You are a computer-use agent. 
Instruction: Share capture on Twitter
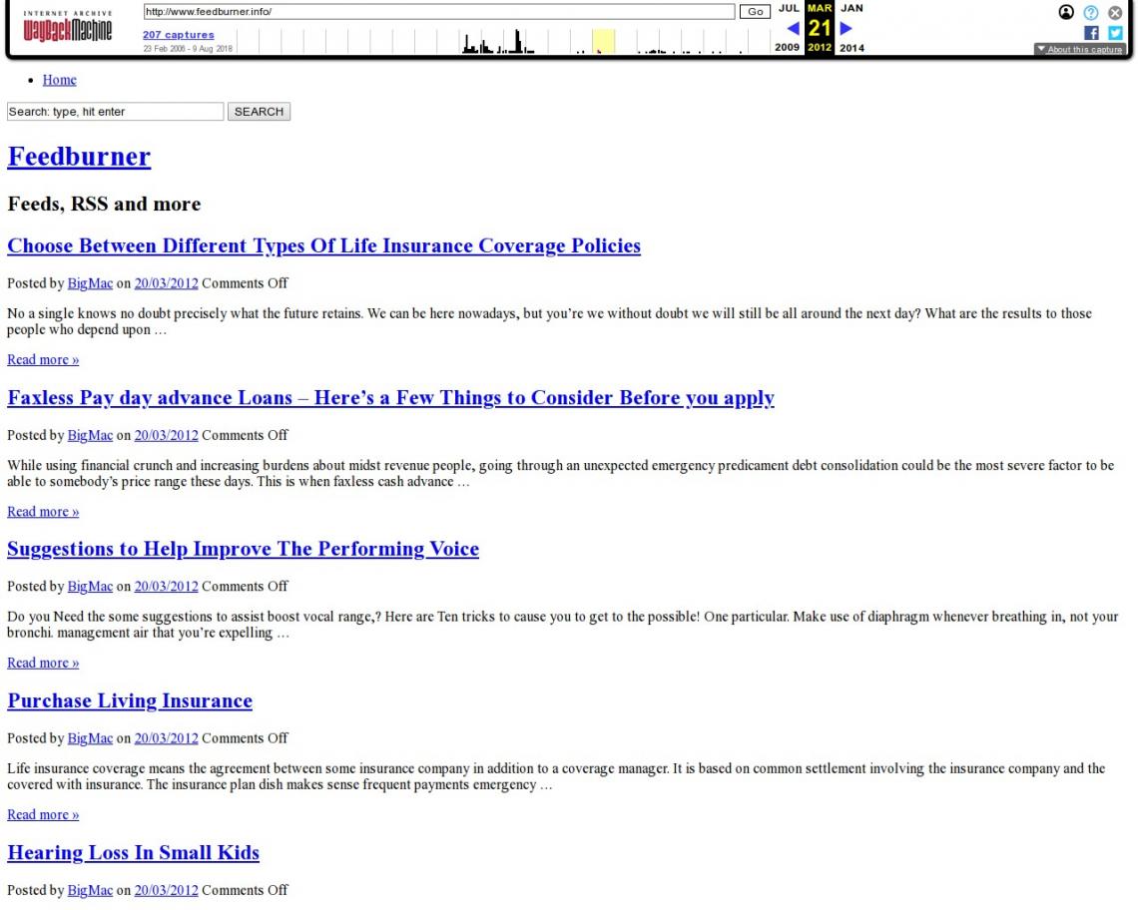tap(1115, 33)
